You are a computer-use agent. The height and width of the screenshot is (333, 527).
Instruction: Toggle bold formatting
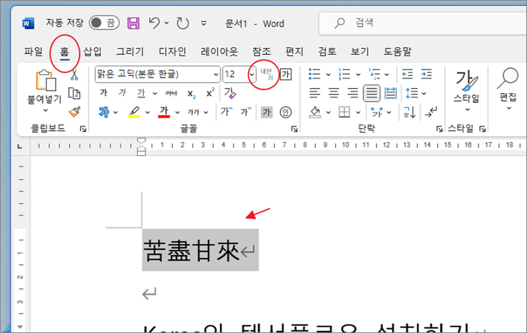click(103, 93)
